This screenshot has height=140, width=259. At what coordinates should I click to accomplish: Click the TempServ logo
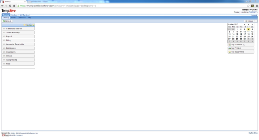tap(9, 11)
